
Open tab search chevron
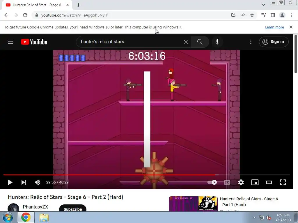click(x=263, y=5)
